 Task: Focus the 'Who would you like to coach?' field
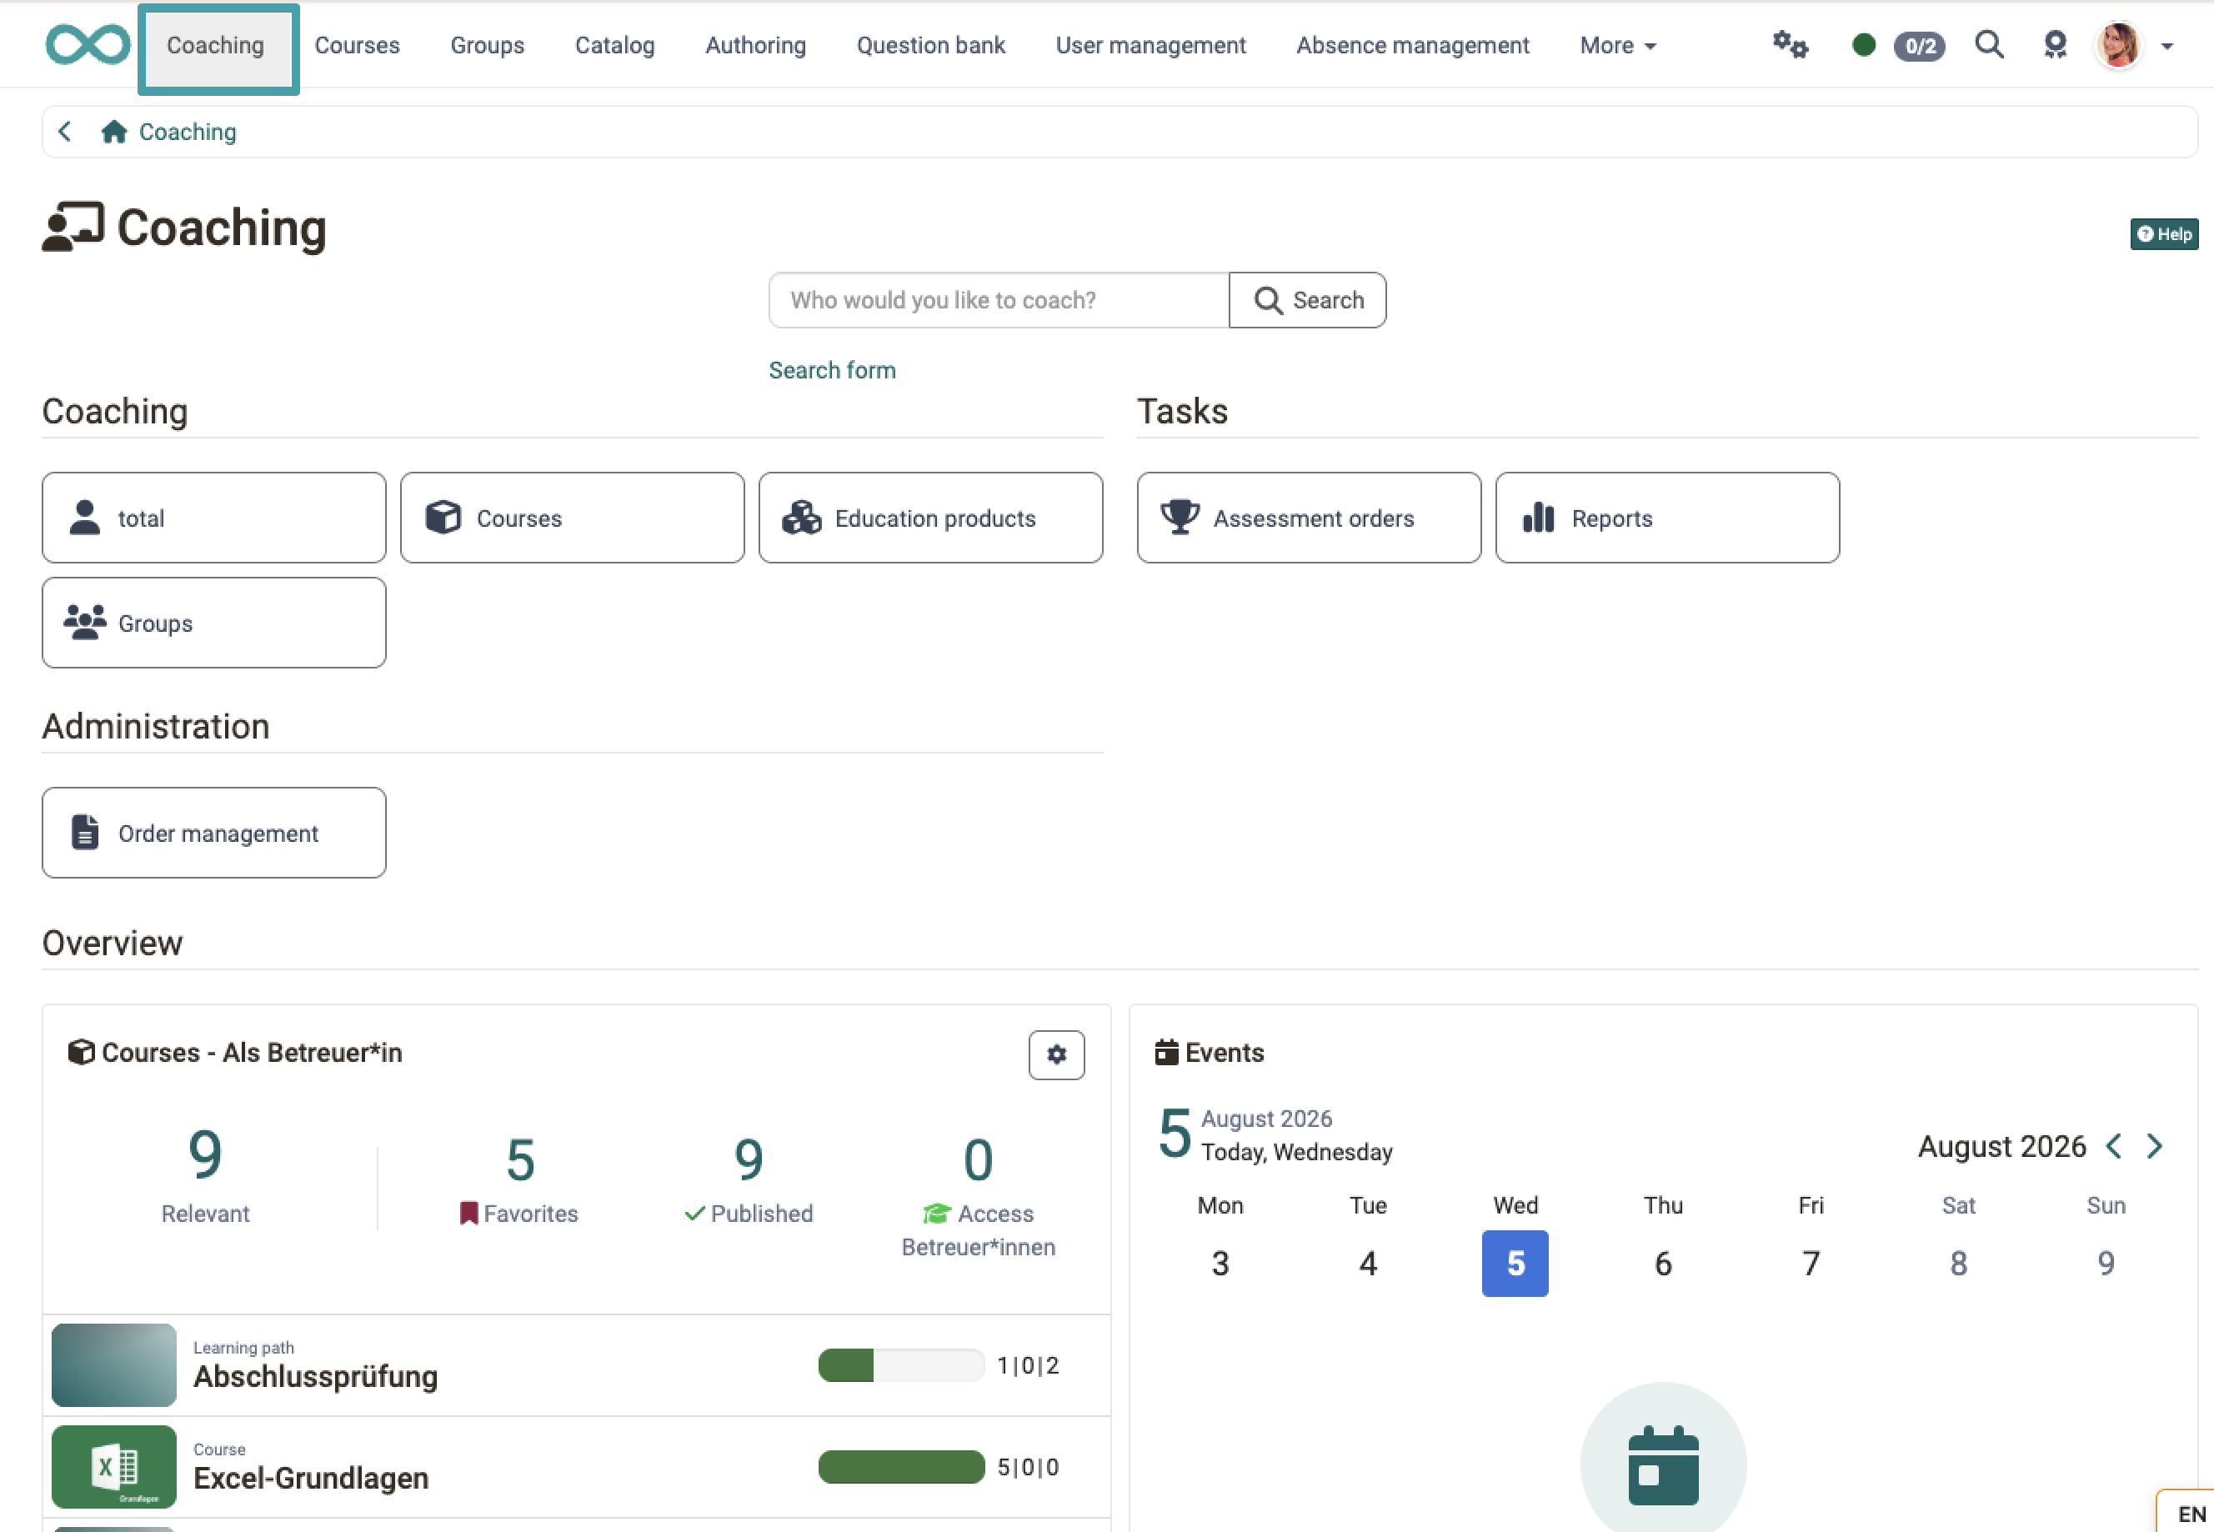click(999, 300)
